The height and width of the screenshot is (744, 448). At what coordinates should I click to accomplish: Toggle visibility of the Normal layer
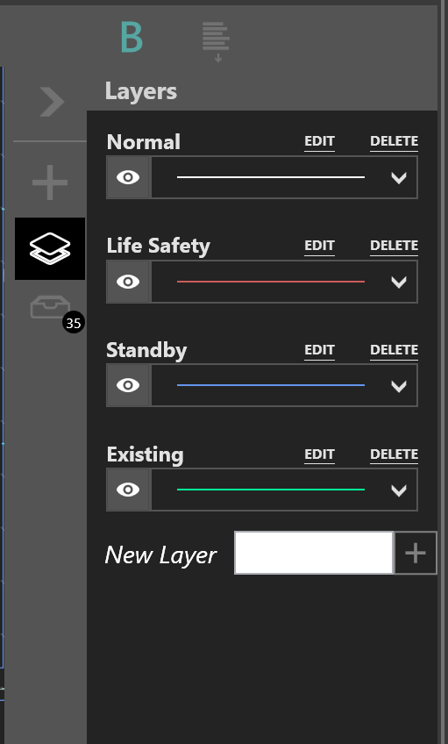128,177
